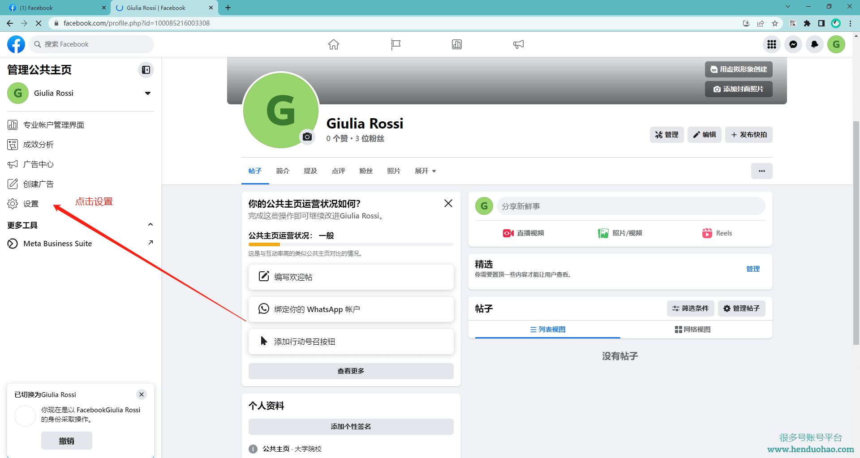The height and width of the screenshot is (458, 860).
Task: Click 用虚拟形象创建 button
Action: tap(739, 69)
